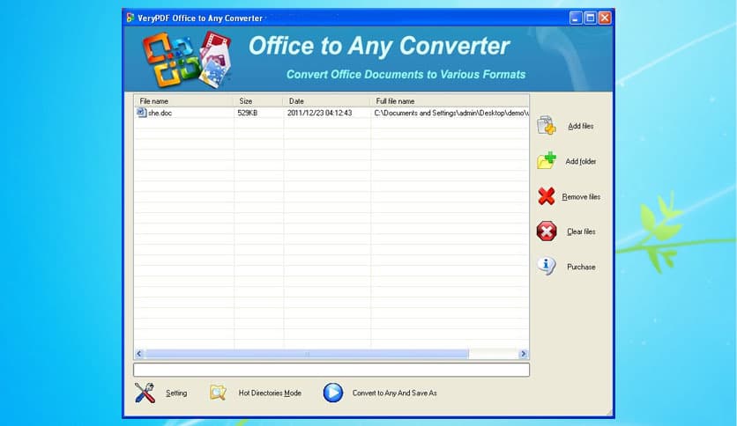Image resolution: width=737 pixels, height=426 pixels.
Task: Sort by the Full file name column header
Action: click(x=450, y=101)
